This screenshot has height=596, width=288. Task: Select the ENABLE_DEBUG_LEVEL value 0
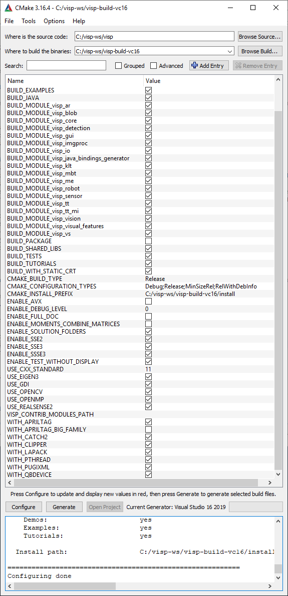147,309
